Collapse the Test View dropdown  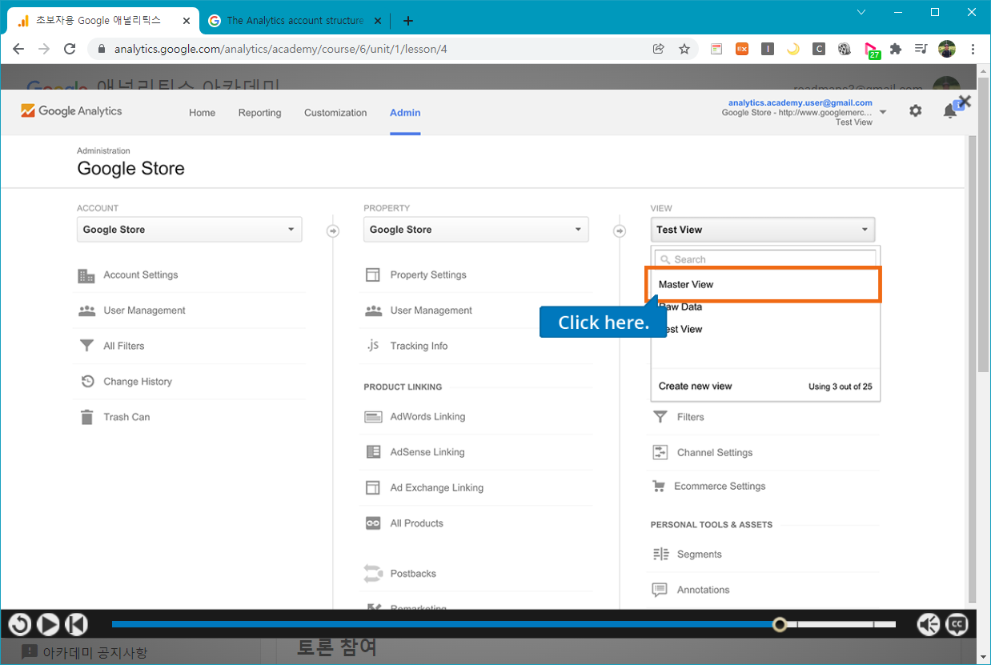763,230
